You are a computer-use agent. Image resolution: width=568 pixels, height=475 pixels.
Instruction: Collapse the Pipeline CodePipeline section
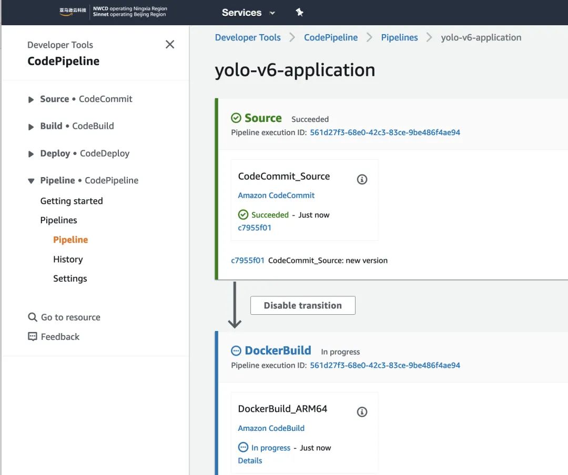pyautogui.click(x=31, y=181)
